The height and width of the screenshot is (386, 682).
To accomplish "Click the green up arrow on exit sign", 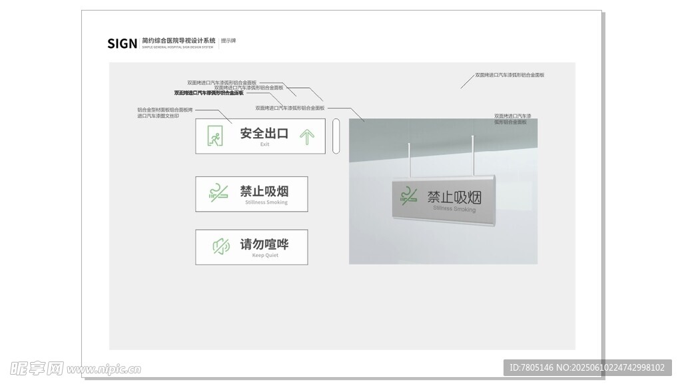I will (306, 136).
